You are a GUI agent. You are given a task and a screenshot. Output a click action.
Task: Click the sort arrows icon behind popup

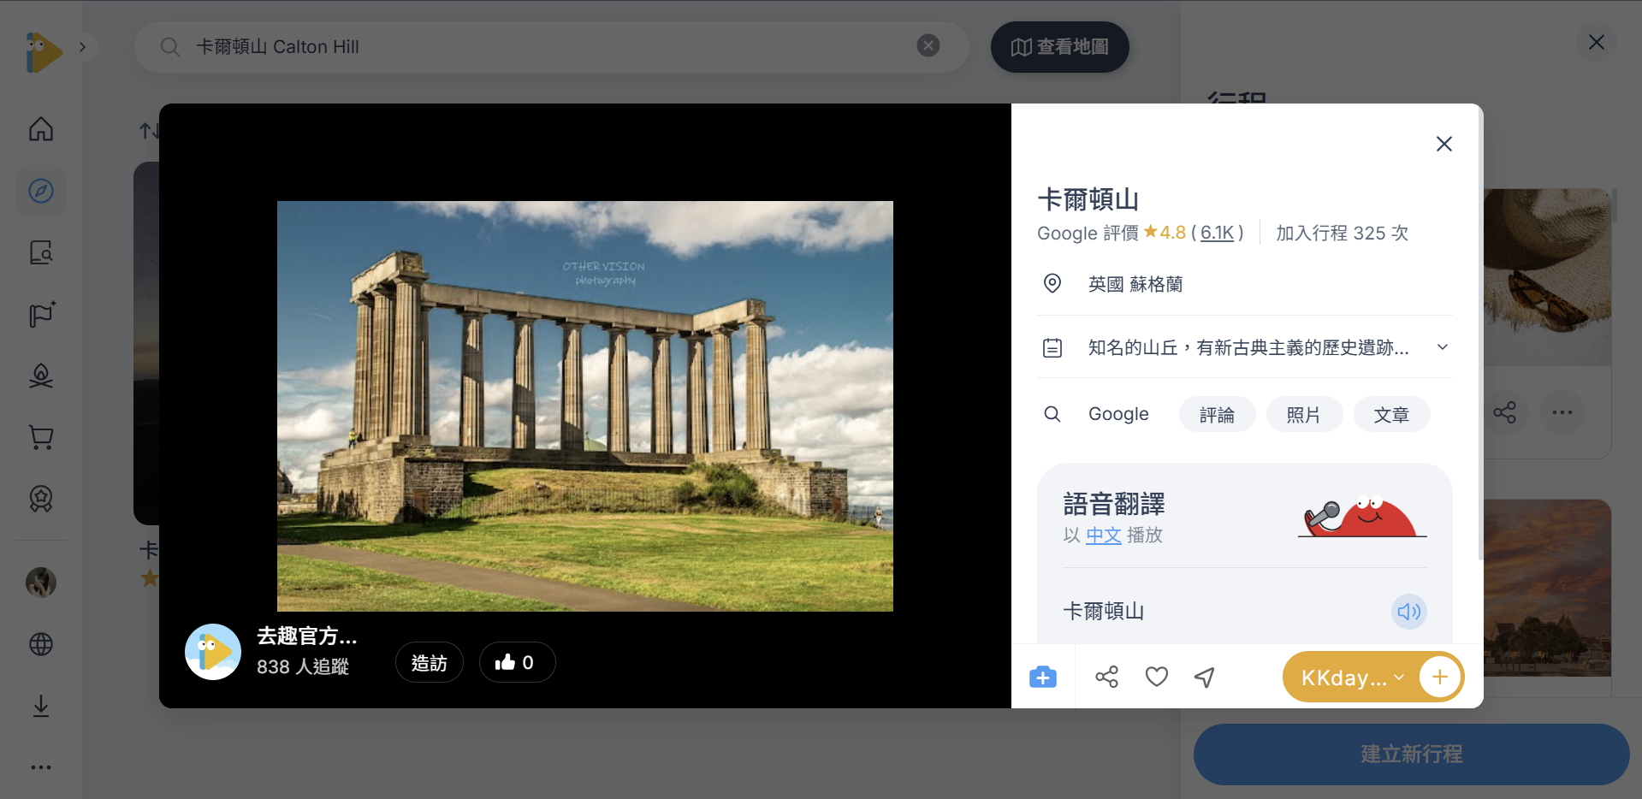(x=148, y=131)
